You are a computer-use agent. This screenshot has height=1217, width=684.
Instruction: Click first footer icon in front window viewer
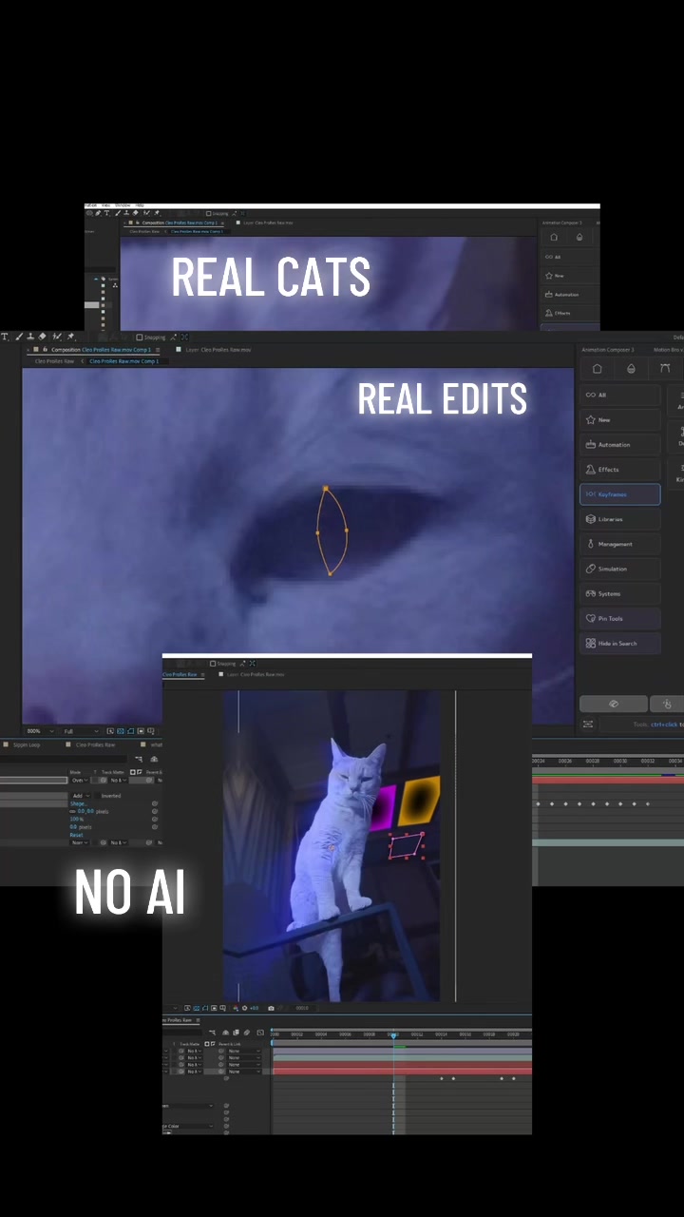[187, 1008]
